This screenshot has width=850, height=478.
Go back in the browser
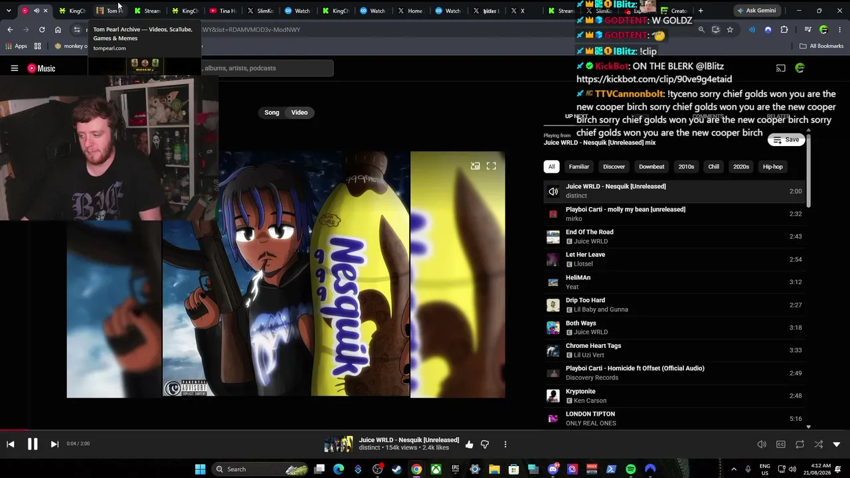10,30
